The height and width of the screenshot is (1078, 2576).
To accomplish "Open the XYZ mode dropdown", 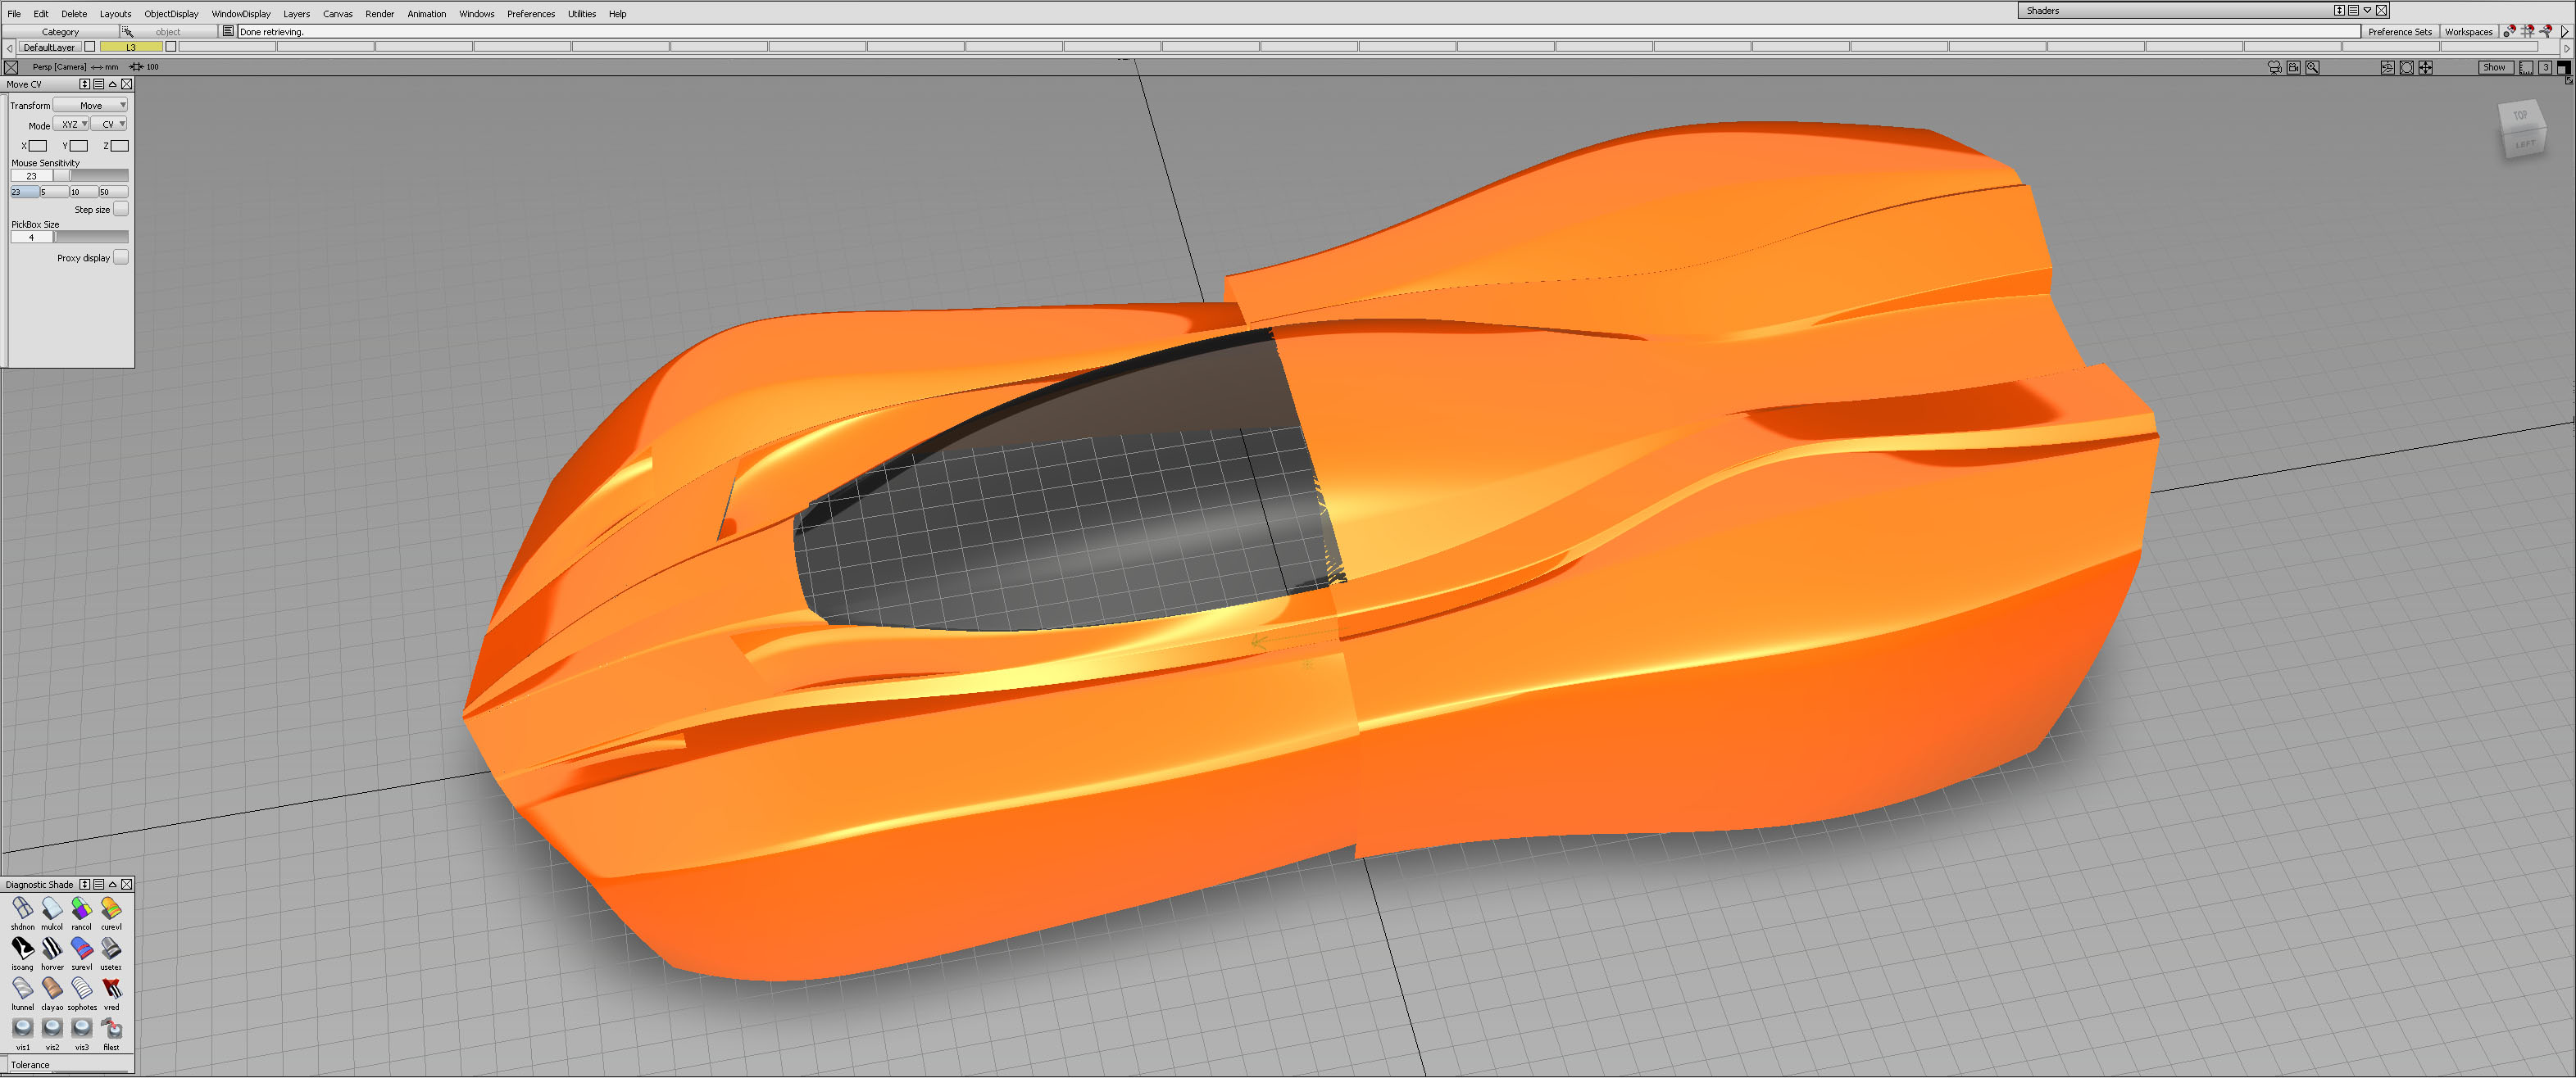I will [71, 125].
